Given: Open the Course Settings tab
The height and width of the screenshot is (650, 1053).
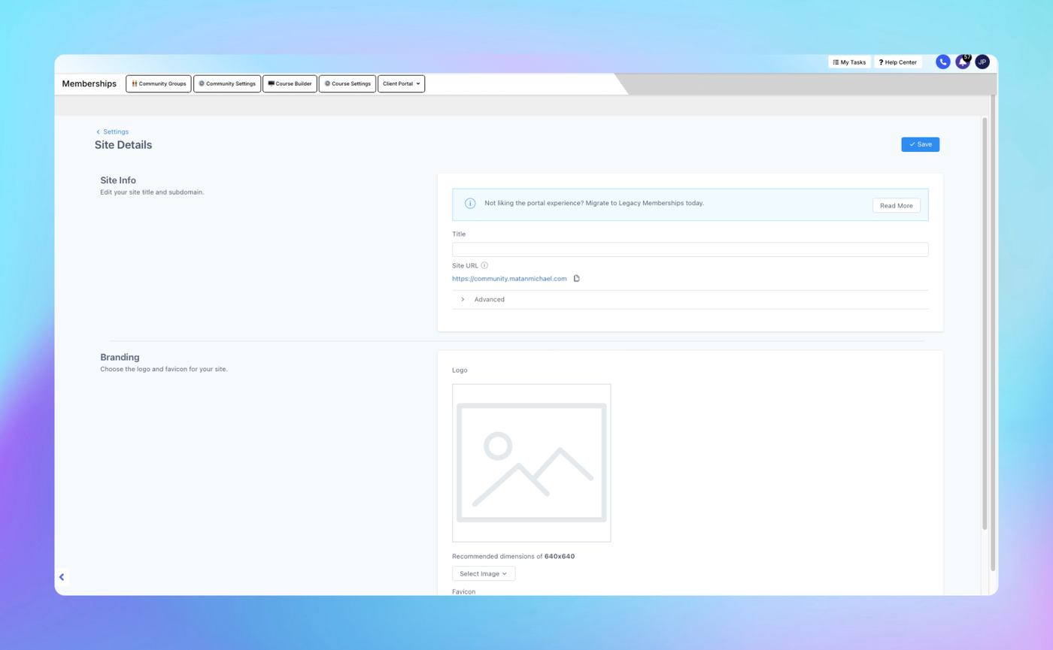Looking at the screenshot, I should (x=347, y=83).
